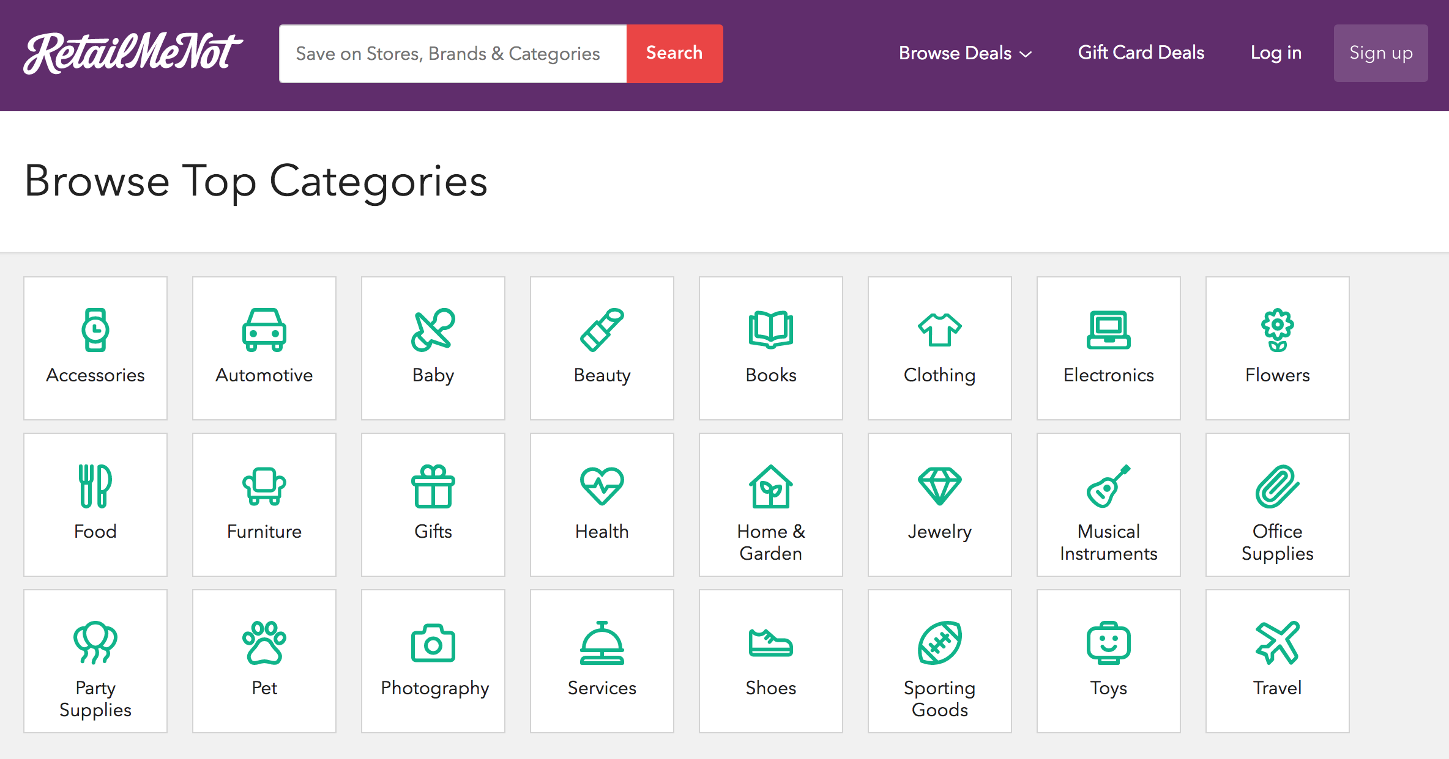
Task: Select the Jewelry diamond icon
Action: [x=939, y=486]
